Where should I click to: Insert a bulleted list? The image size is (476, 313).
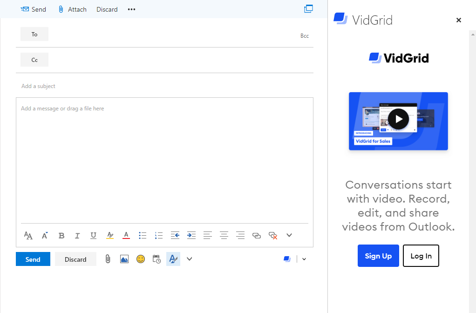click(x=143, y=235)
